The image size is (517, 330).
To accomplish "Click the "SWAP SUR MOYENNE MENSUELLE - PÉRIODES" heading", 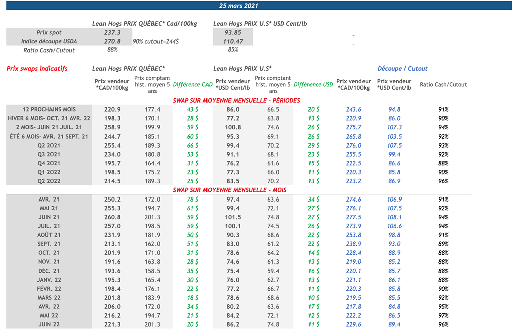I will 236,101.
